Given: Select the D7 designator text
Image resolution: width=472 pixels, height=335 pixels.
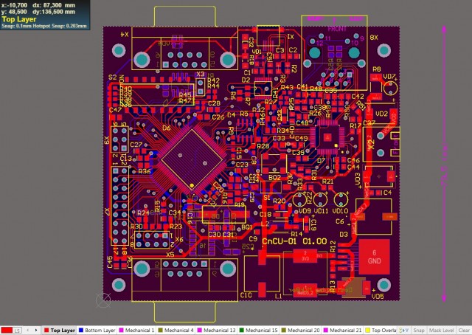Looking at the screenshot, I should [321, 161].
